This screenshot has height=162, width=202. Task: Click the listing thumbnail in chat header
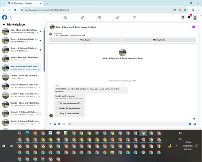[52, 27]
